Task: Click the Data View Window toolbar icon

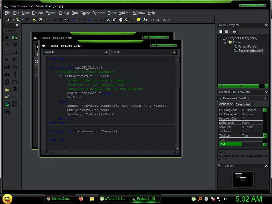Action: (139, 20)
